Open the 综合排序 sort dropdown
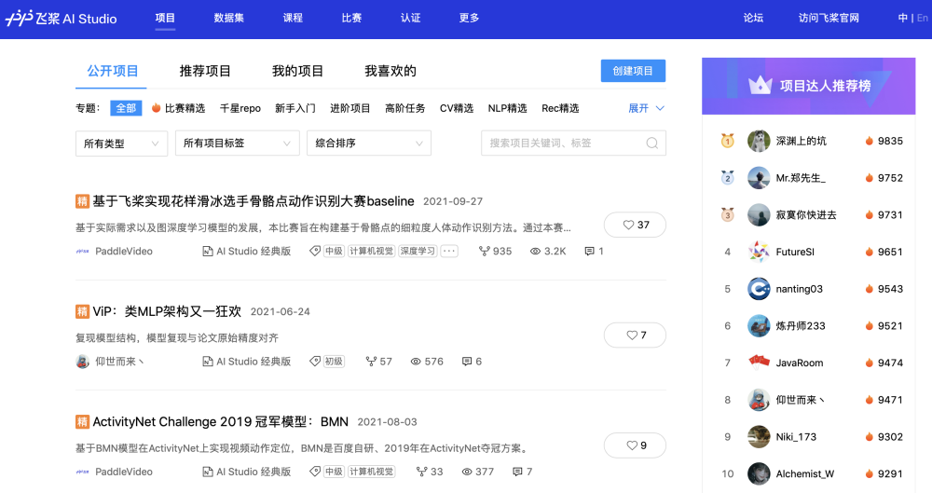The width and height of the screenshot is (932, 493). point(368,144)
